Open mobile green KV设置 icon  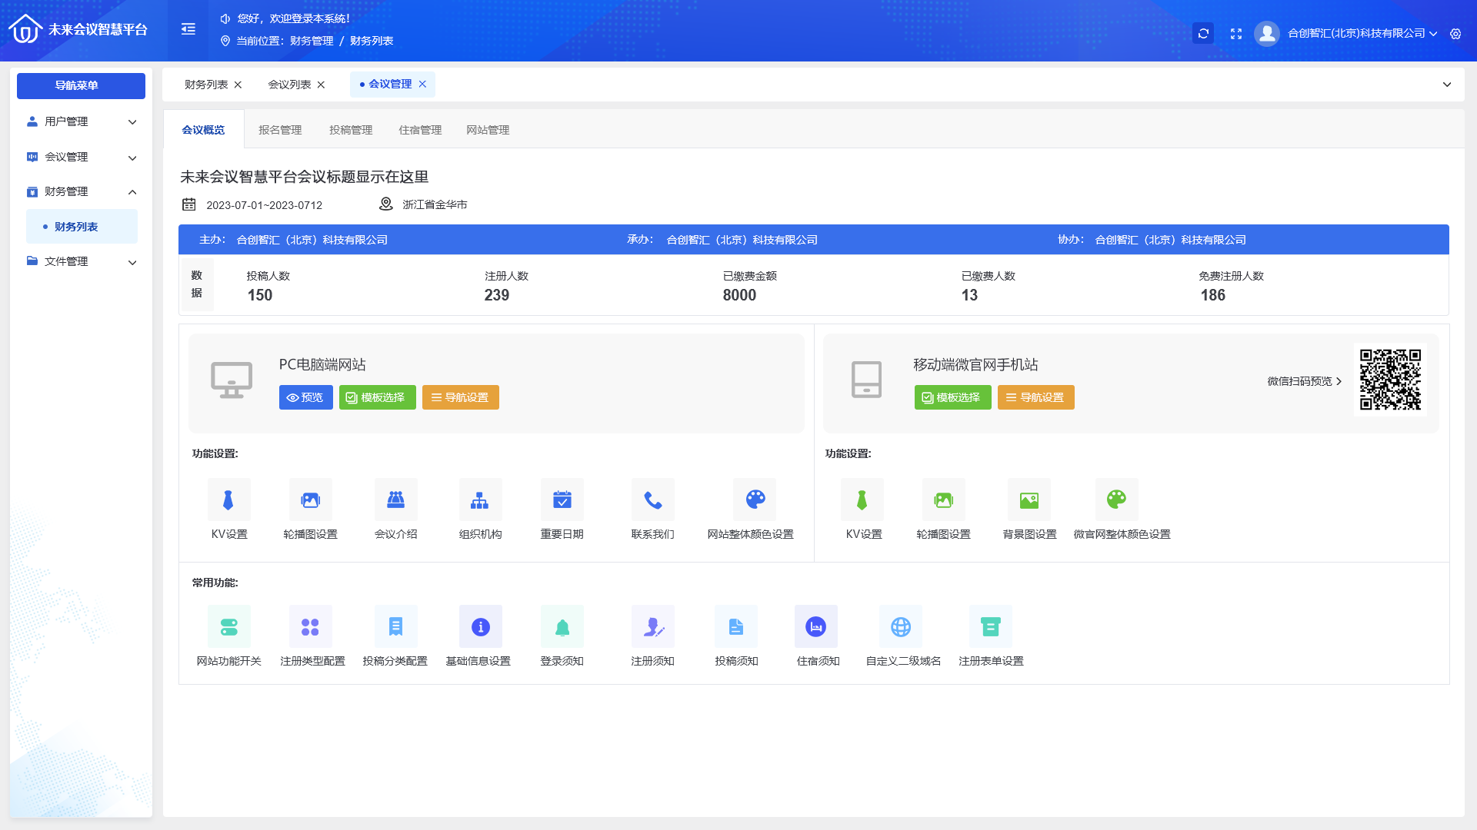(x=862, y=500)
